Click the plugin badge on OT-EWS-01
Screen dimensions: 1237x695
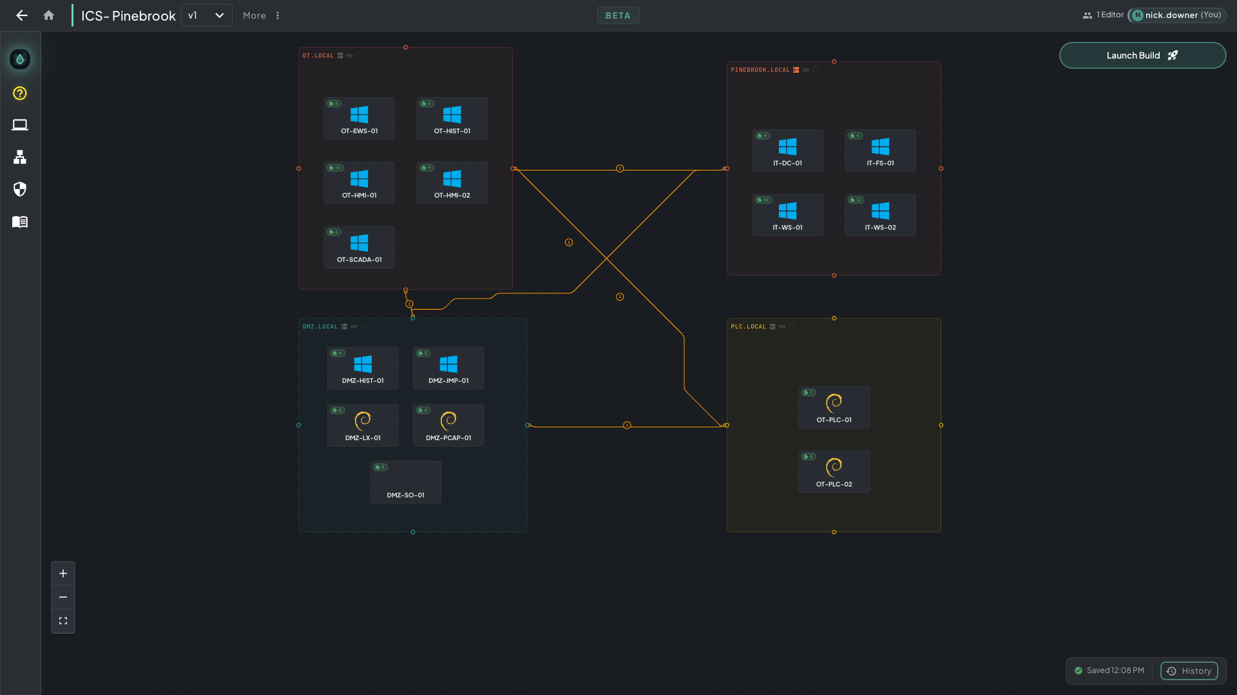click(x=334, y=104)
